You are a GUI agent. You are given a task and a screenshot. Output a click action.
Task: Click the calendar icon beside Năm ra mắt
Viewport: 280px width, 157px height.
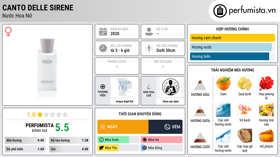point(103,32)
